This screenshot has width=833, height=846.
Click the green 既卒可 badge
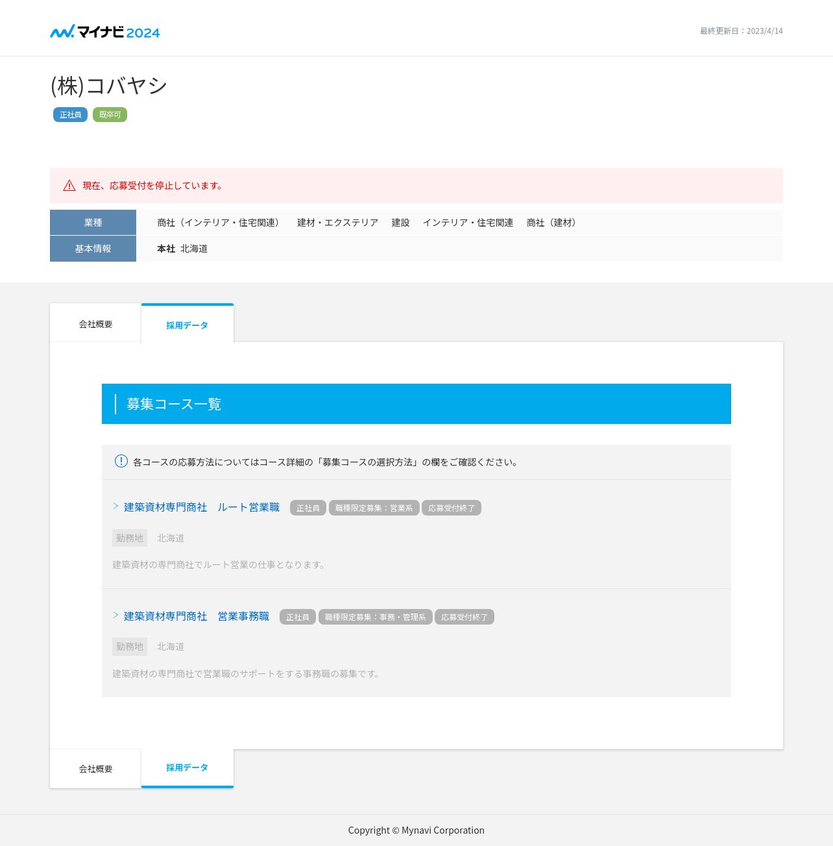(110, 115)
